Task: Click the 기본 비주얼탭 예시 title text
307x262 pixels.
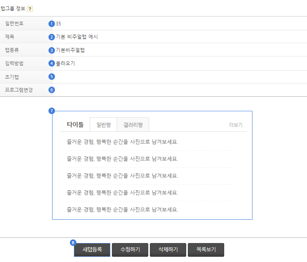Action: pos(77,37)
